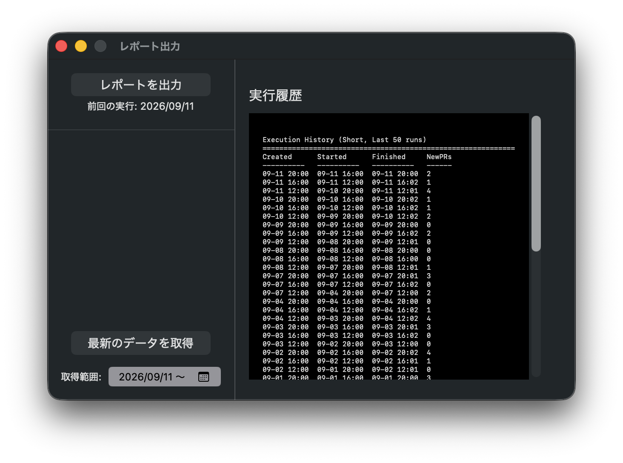This screenshot has height=463, width=623.
Task: Open the calendar picker icon
Action: coord(203,377)
